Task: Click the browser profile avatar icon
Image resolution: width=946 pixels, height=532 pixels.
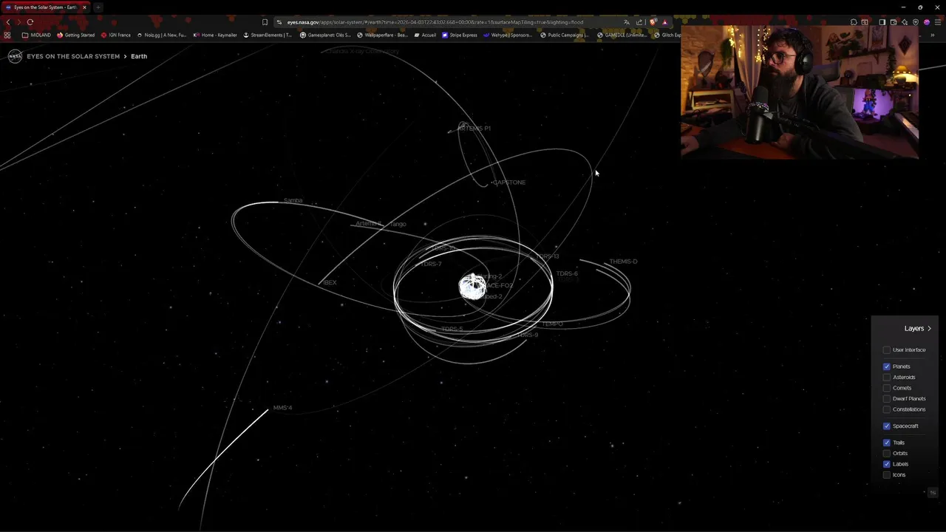Action: click(x=927, y=22)
